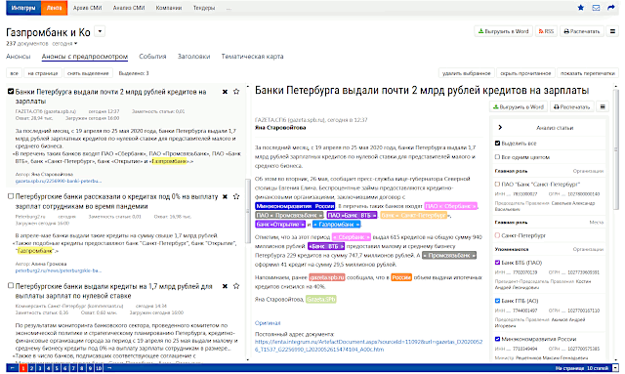Toggle the Выделить все checkbox
Screen dimensions: 625x374
pos(497,143)
